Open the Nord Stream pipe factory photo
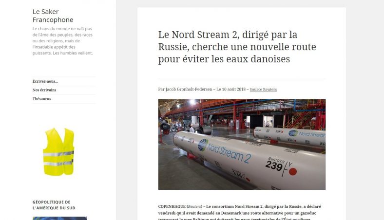384x220 pixels. (x=242, y=145)
